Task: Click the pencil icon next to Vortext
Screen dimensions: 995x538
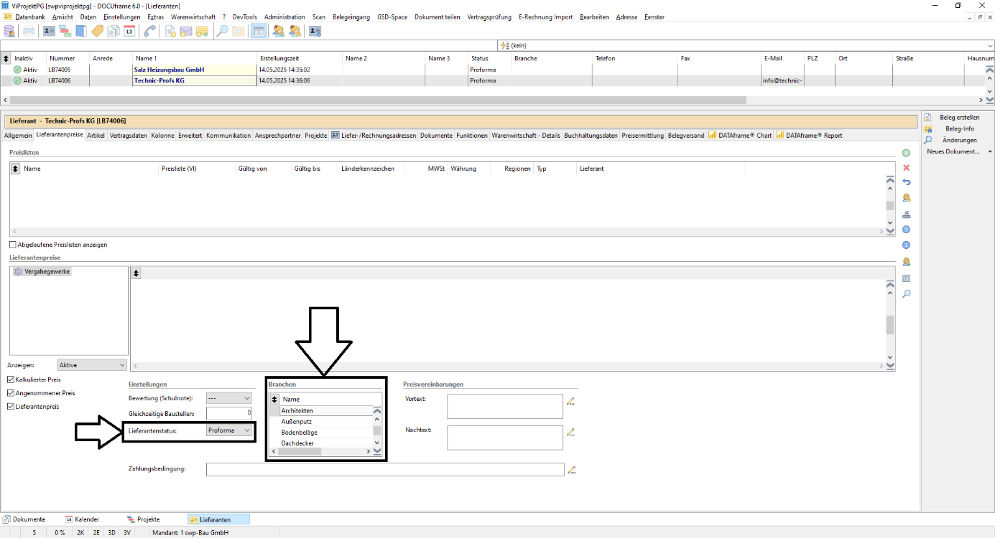Action: [x=571, y=401]
